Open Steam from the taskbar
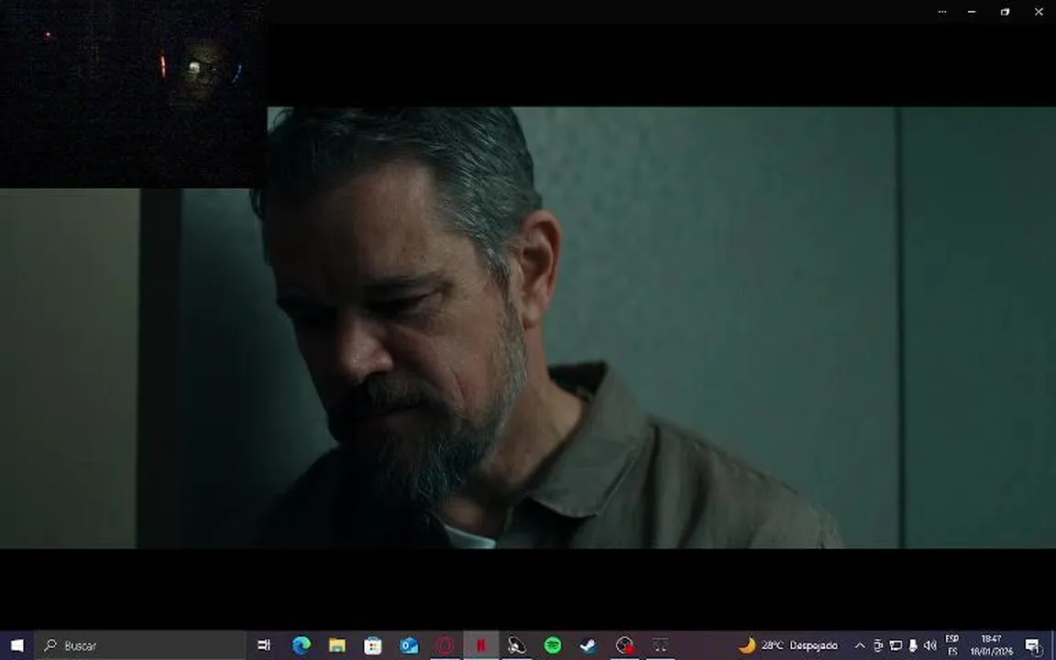The image size is (1056, 660). click(588, 645)
